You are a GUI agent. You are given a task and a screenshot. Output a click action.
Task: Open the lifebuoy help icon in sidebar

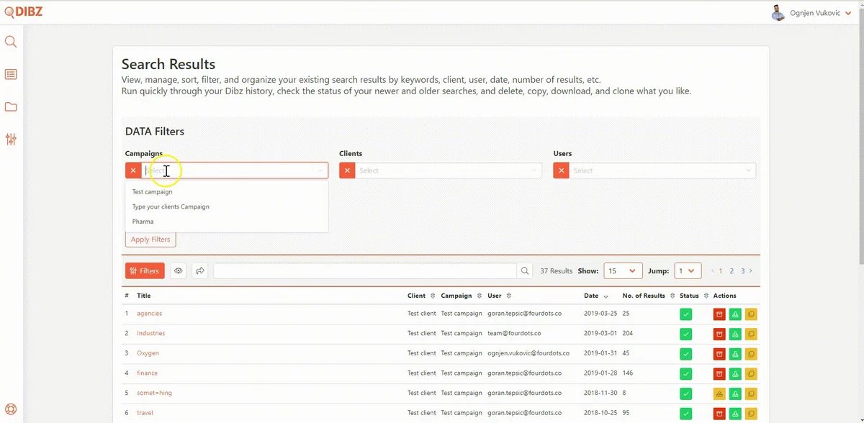point(11,409)
